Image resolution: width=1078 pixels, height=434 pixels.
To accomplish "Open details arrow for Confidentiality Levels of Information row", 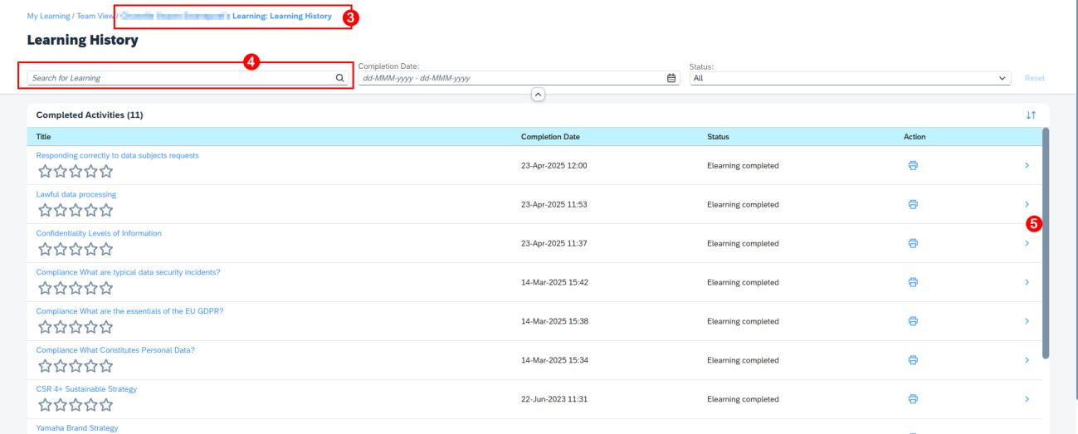I will click(1027, 243).
